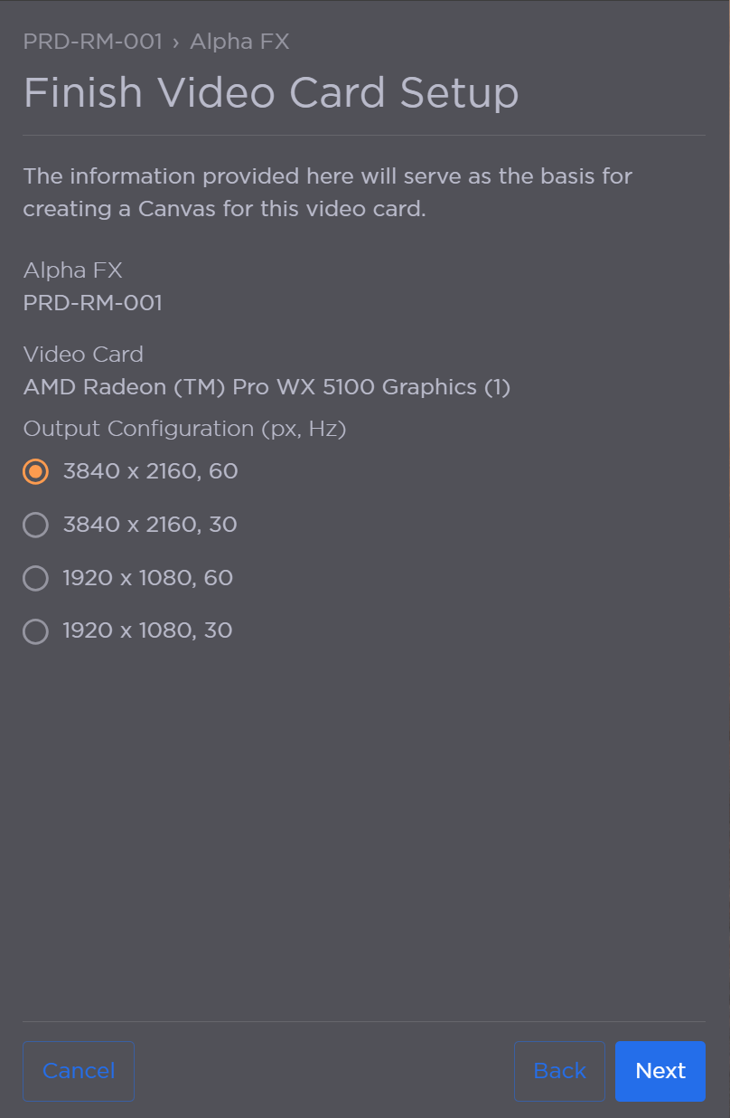
Task: Click the Canvas description paragraph
Action: [327, 193]
